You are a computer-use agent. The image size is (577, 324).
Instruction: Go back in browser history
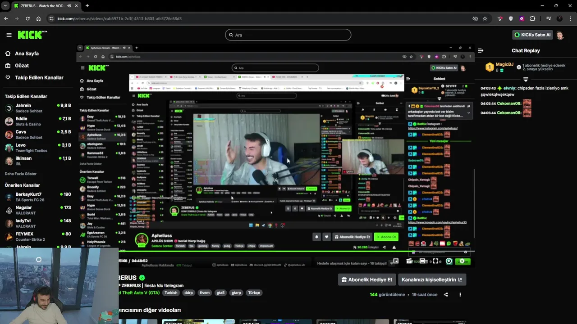coord(6,18)
